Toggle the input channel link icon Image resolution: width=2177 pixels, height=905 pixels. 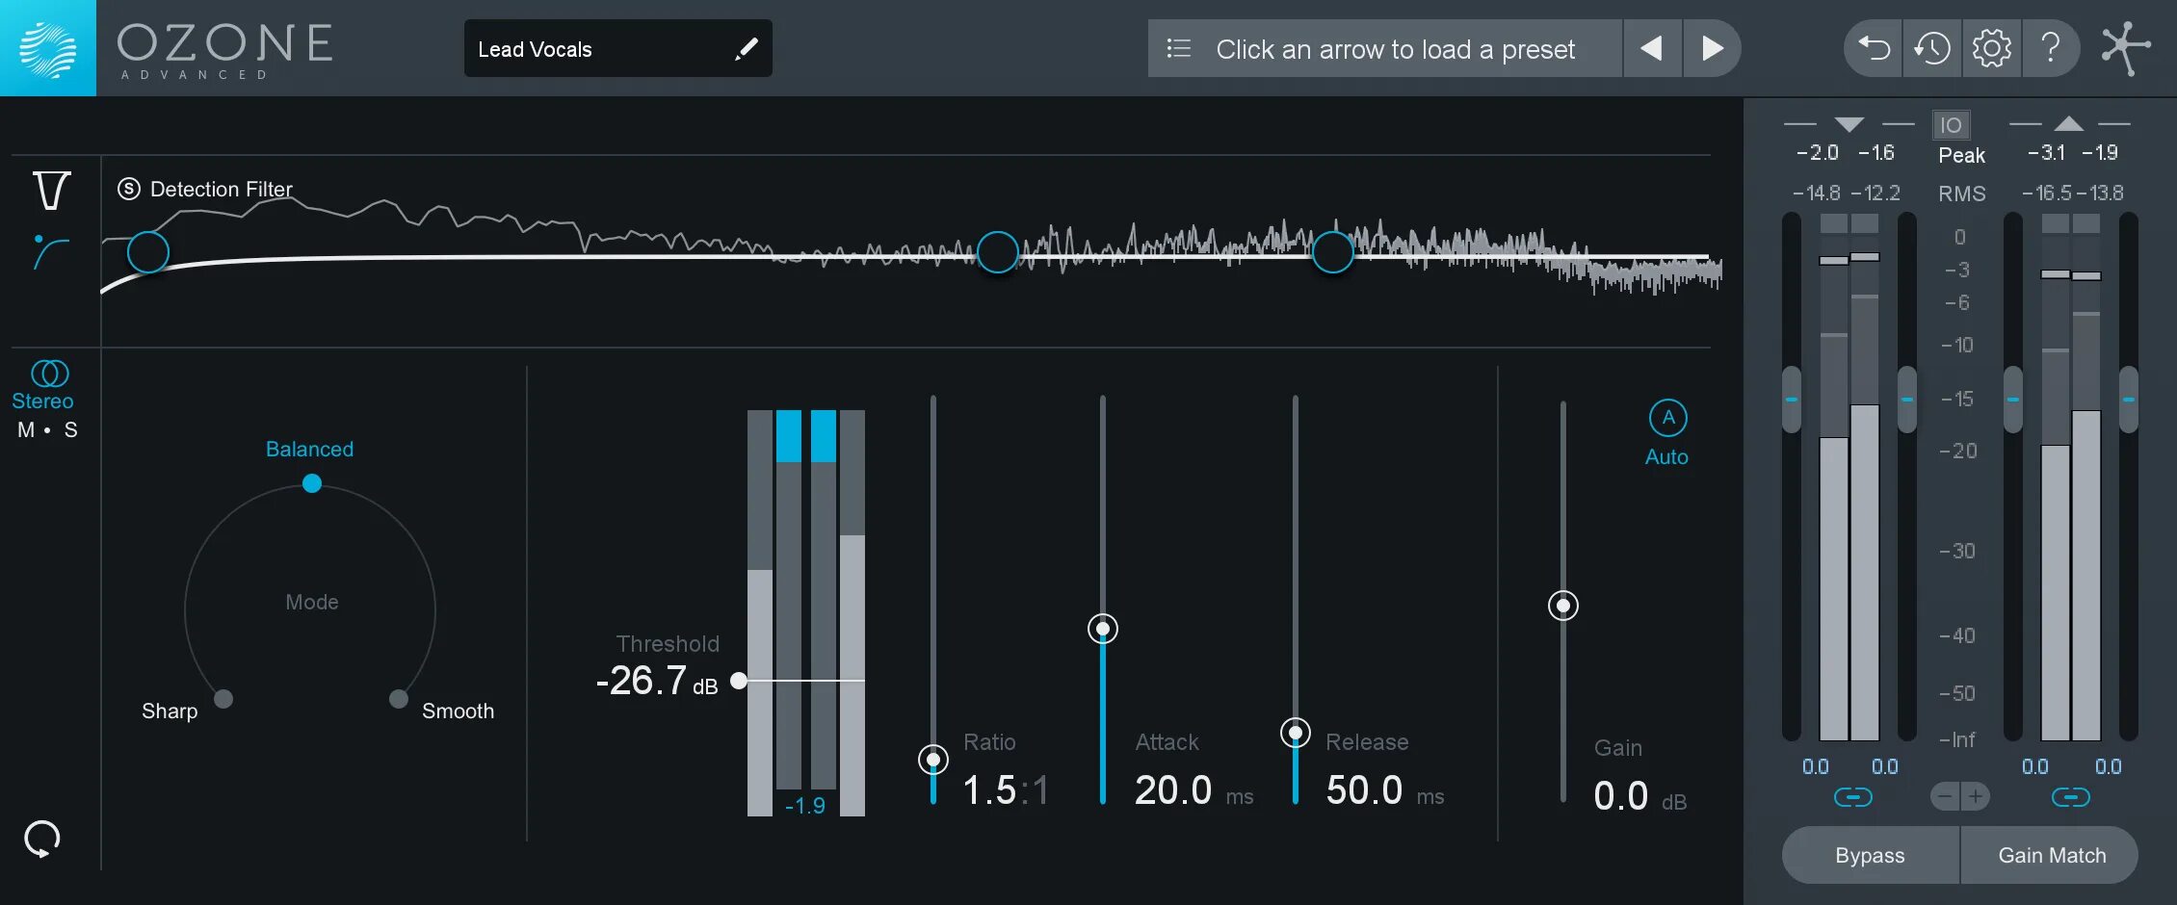pyautogui.click(x=1852, y=797)
